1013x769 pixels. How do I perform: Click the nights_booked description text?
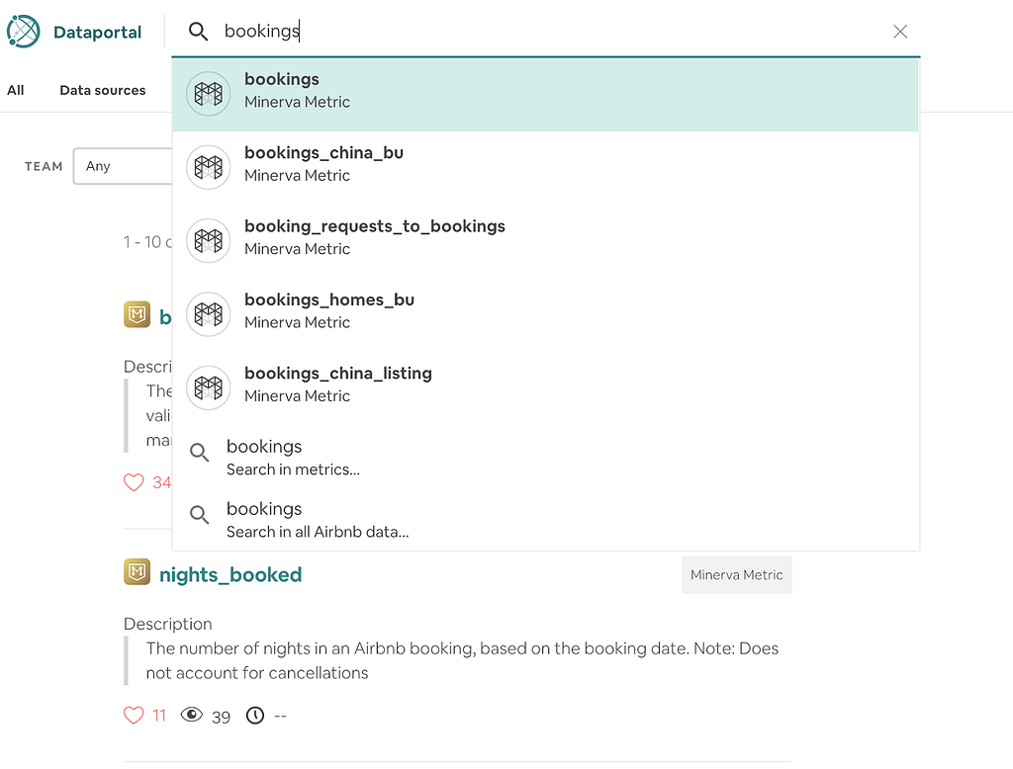(462, 660)
